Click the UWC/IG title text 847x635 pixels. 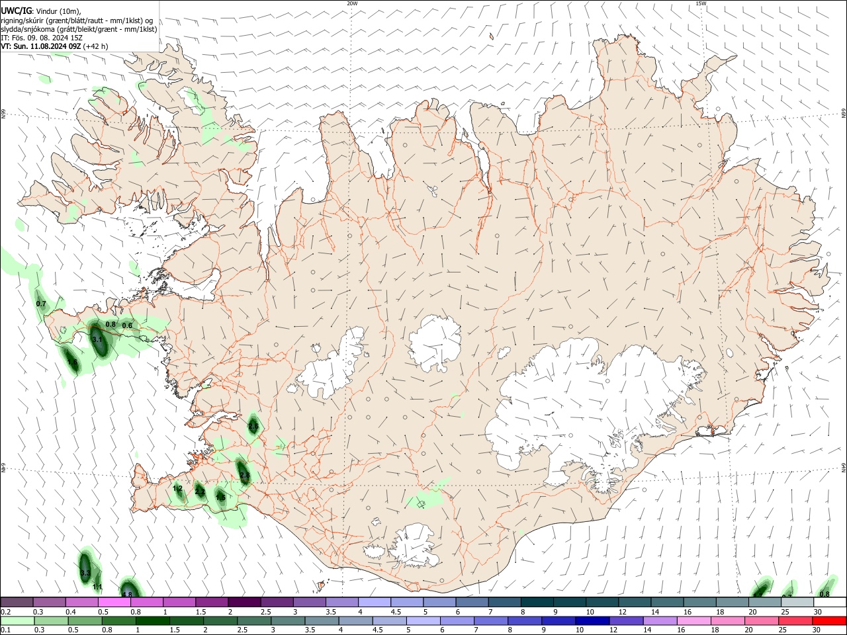15,10
